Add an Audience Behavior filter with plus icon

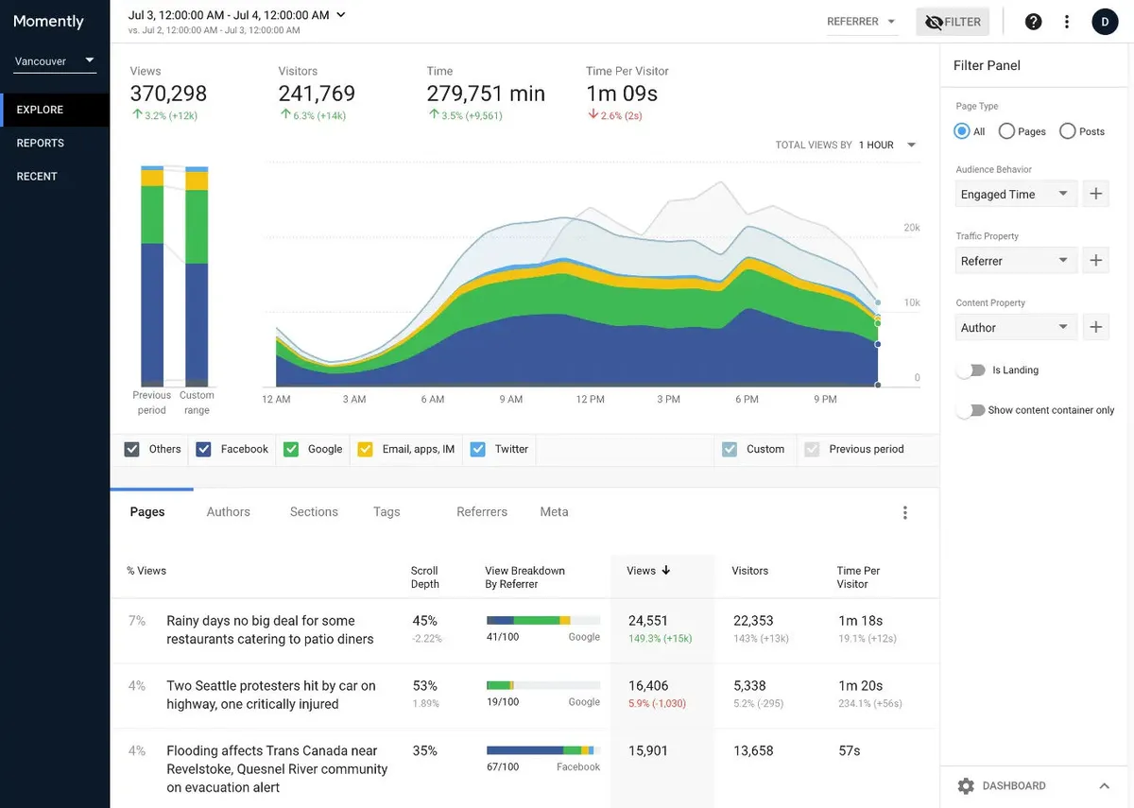click(x=1095, y=194)
